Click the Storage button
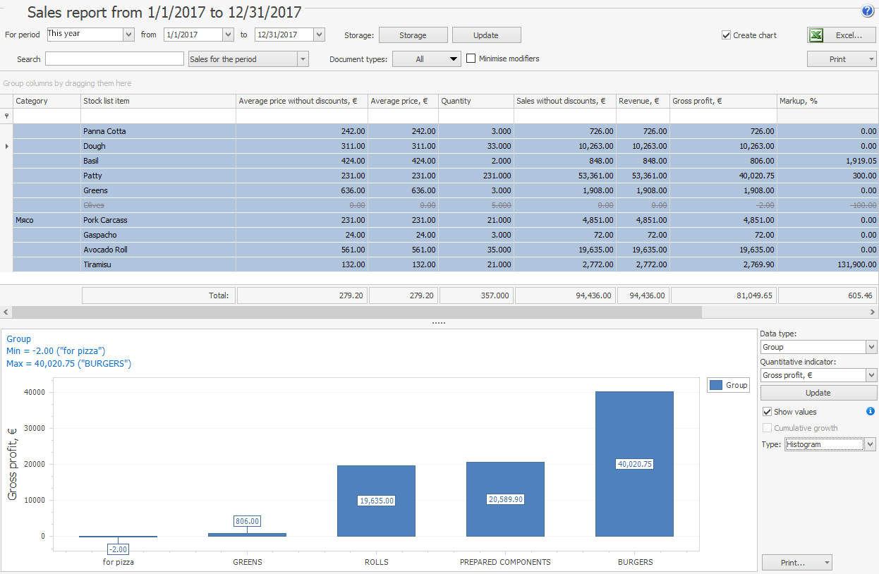The image size is (879, 574). tap(413, 35)
